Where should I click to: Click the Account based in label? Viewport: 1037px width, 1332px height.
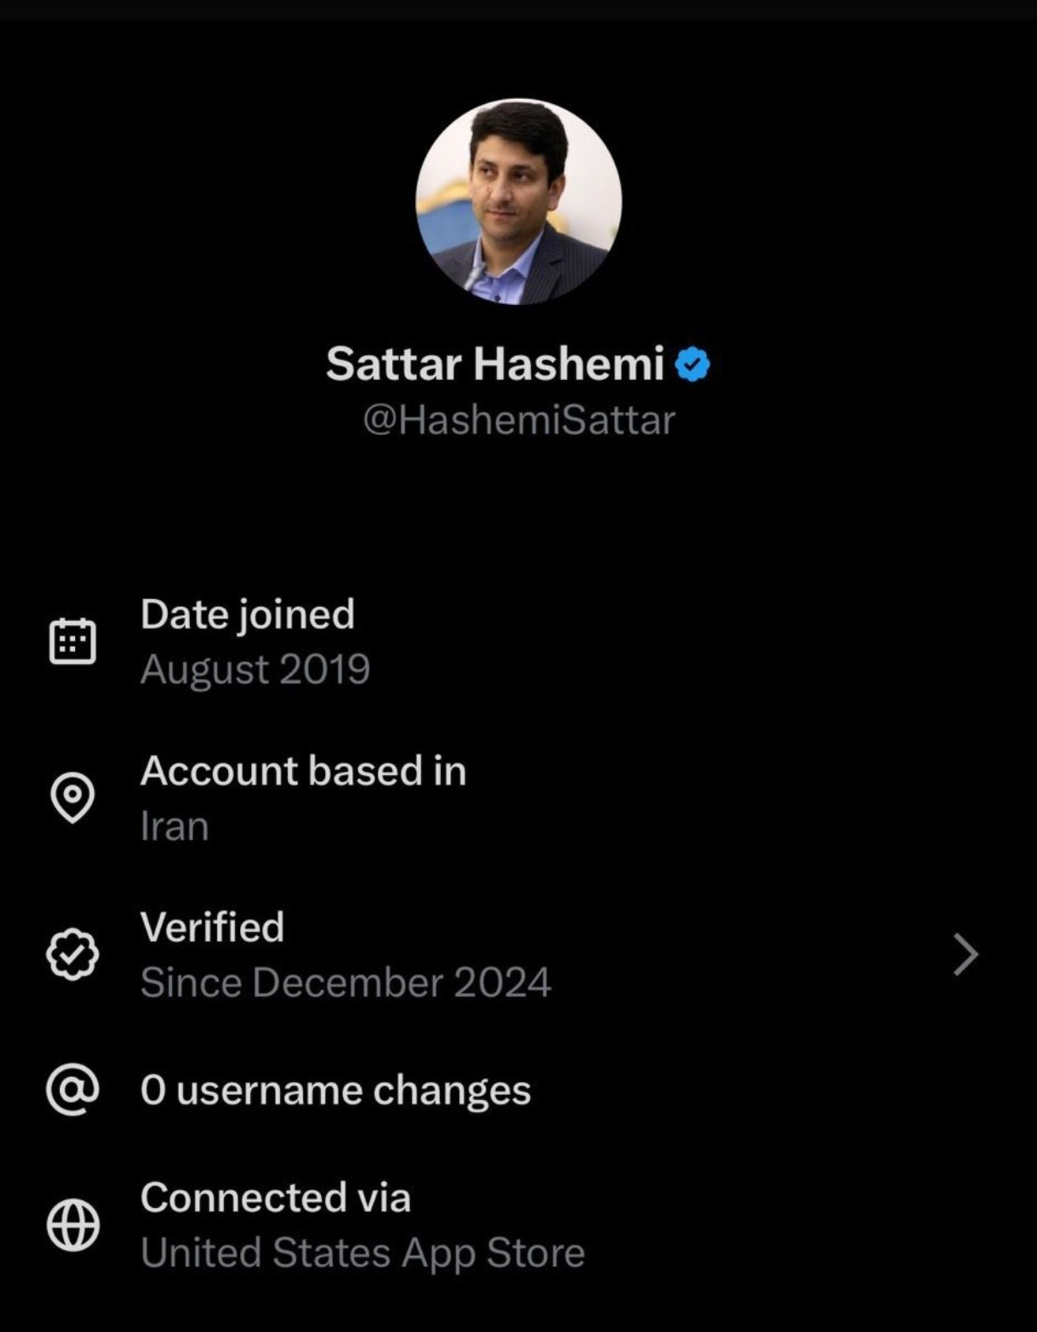303,771
